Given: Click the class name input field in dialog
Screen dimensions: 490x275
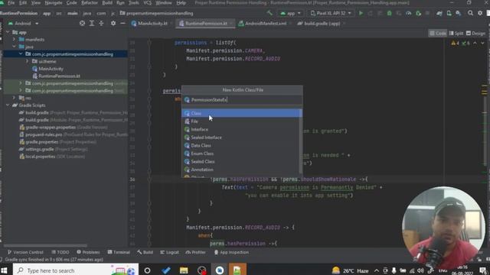Looking at the screenshot, I should [x=242, y=100].
